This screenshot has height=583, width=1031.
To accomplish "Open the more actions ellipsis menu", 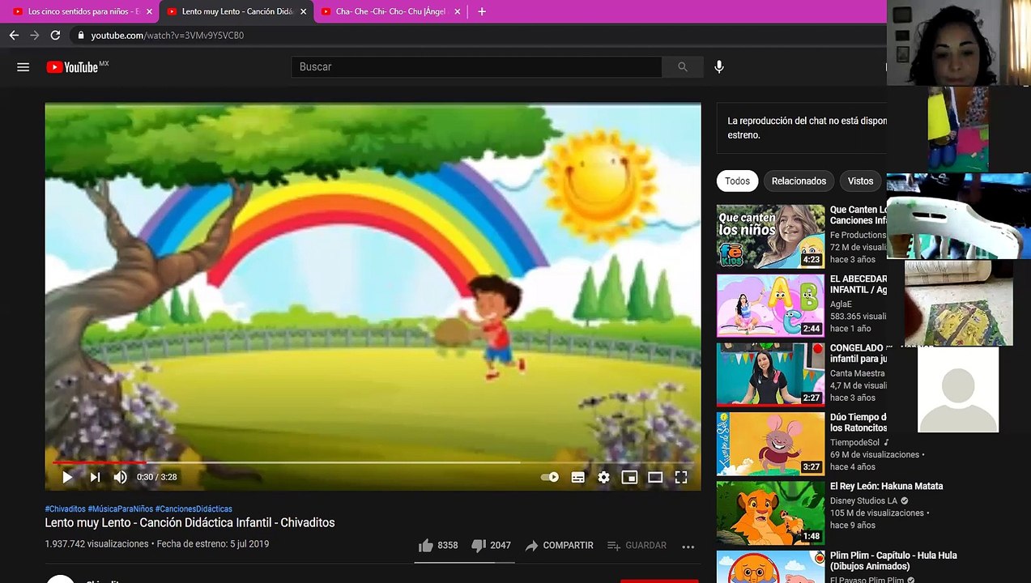I will pos(688,547).
